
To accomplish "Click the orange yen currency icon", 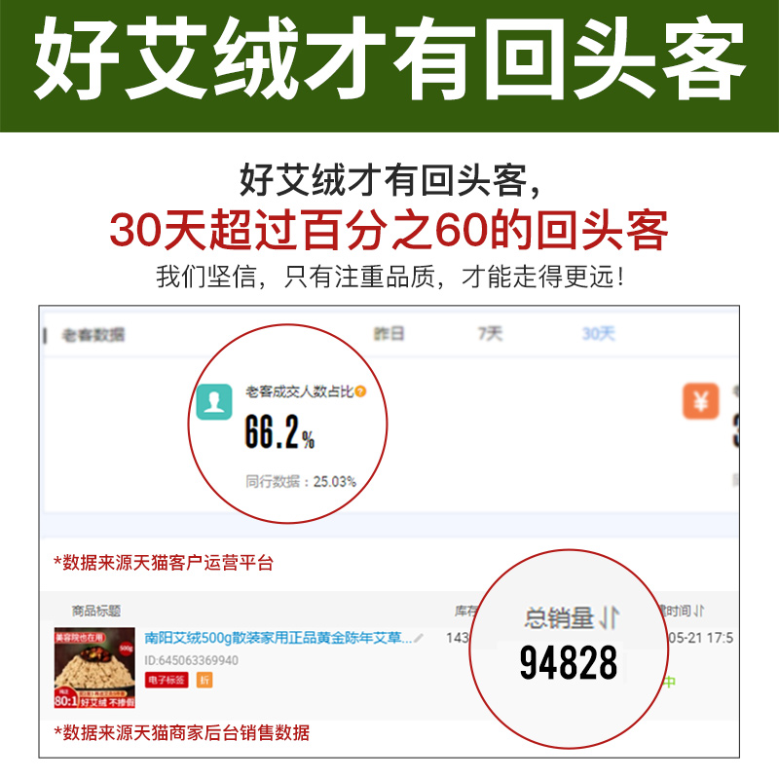I will tap(700, 401).
